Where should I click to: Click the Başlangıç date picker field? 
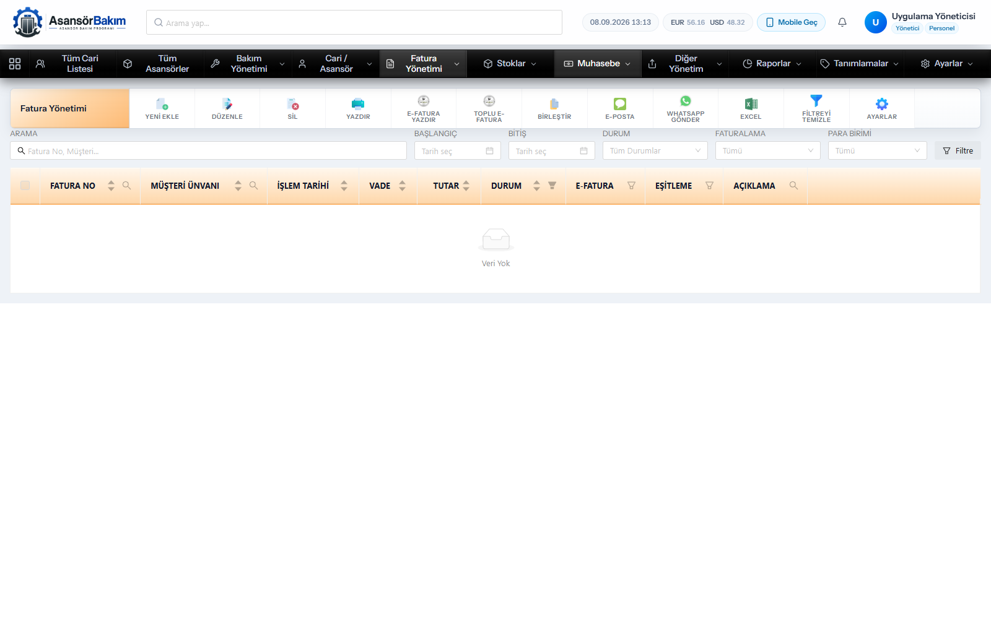[458, 150]
